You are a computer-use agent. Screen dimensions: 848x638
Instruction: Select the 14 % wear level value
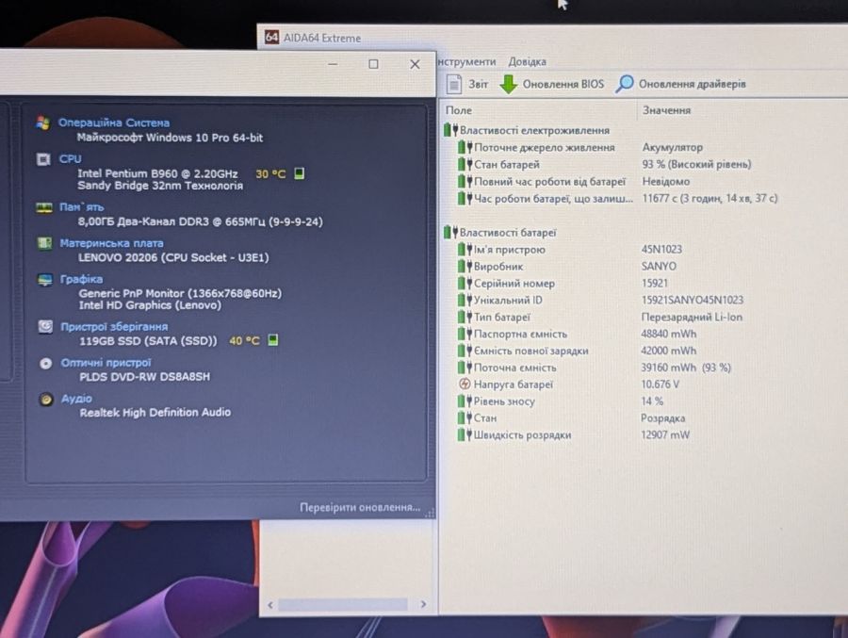[x=652, y=401]
